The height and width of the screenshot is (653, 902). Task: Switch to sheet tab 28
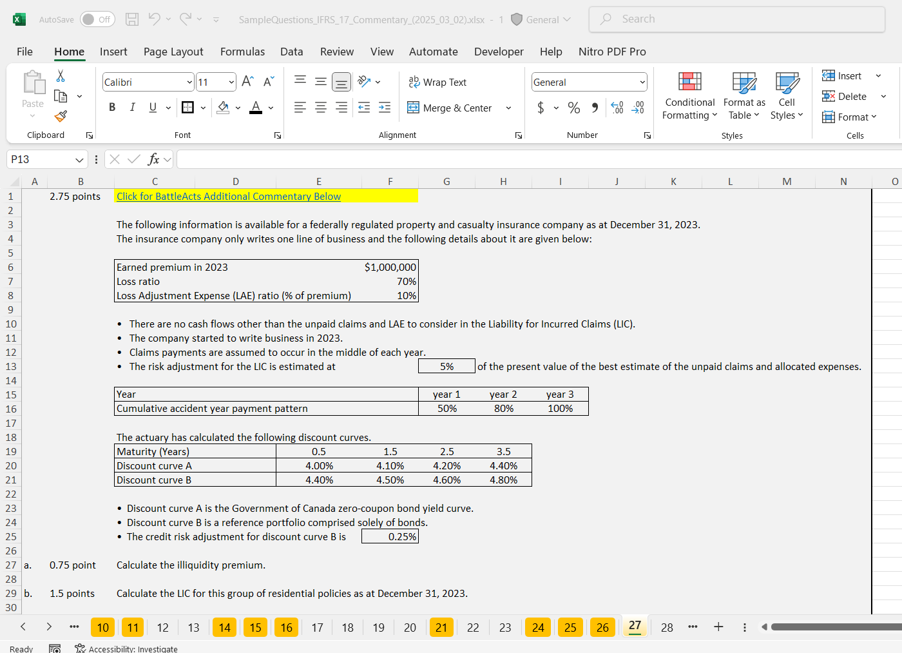click(x=667, y=627)
